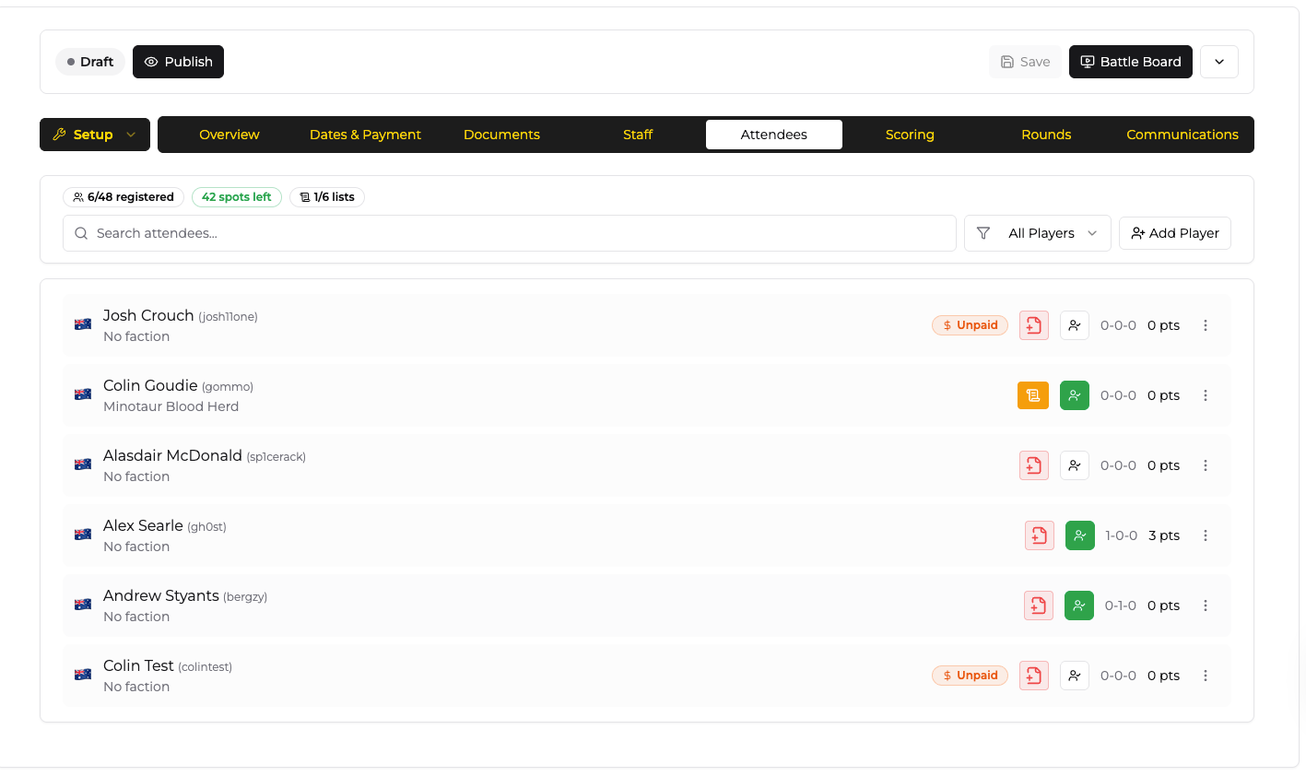Click the Battle Board button
Viewport: 1306px width, 776px height.
[x=1130, y=62]
